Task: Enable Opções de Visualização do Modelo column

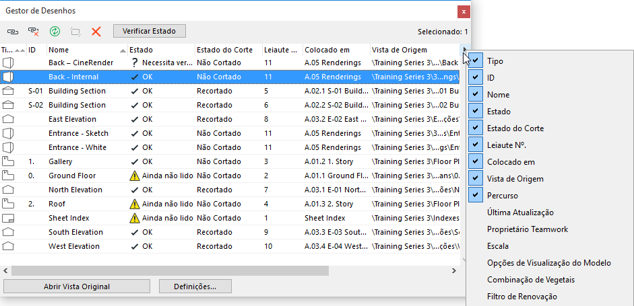Action: point(548,263)
